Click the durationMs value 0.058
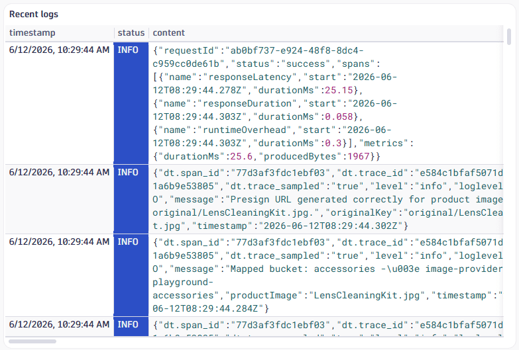 coord(339,116)
